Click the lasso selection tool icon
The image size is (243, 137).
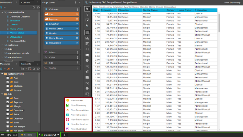tap(87, 20)
